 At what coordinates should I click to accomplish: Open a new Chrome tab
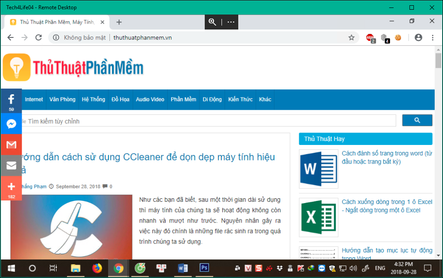(x=119, y=22)
